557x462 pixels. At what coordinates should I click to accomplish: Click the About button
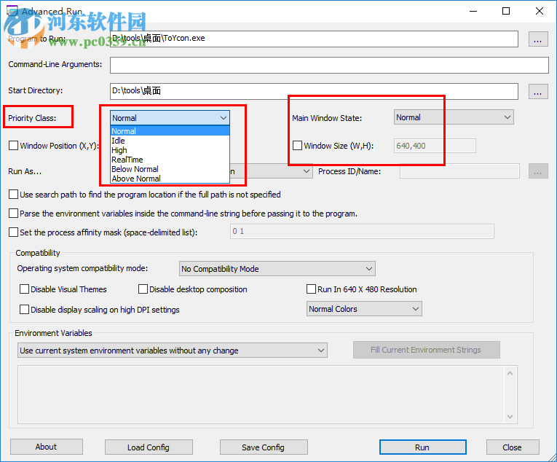point(46,447)
